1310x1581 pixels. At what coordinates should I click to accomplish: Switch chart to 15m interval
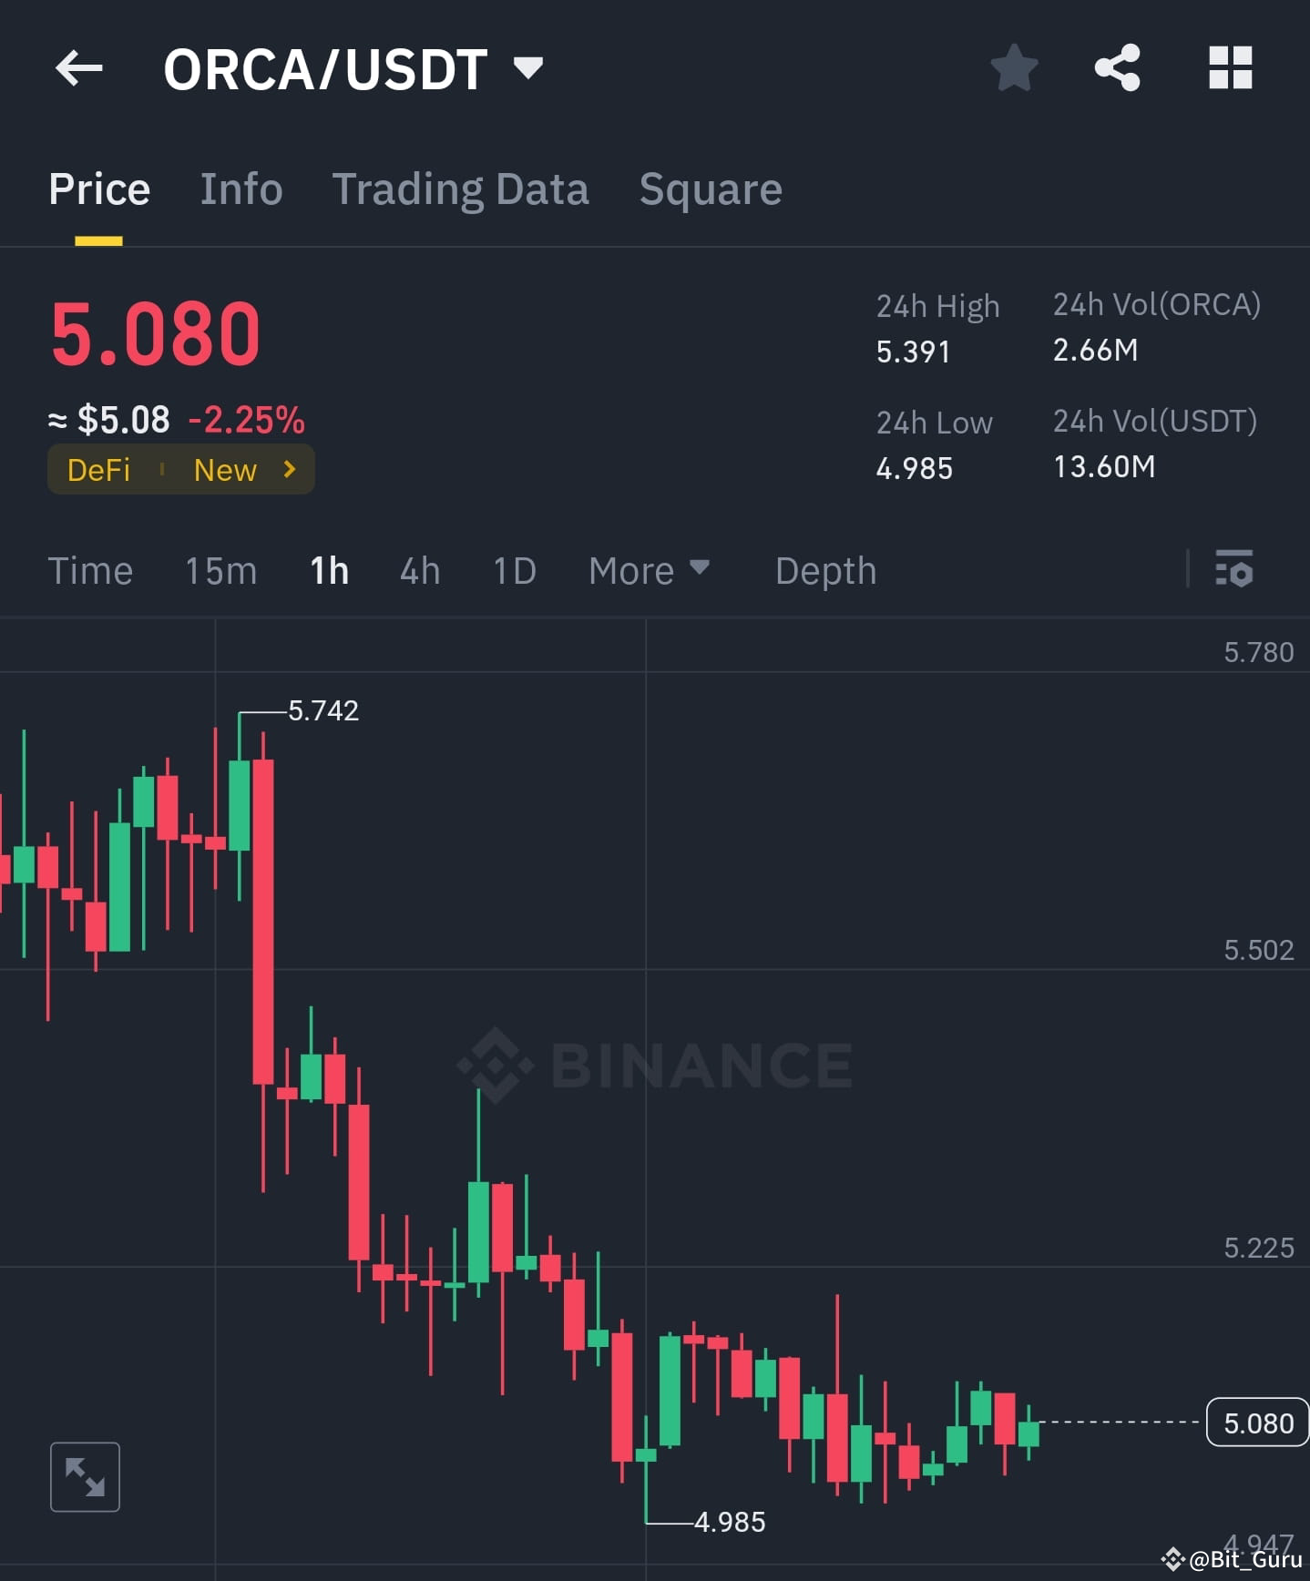tap(220, 571)
